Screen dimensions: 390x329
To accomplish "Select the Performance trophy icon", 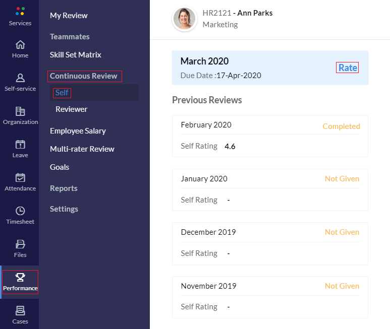I will pyautogui.click(x=20, y=277).
